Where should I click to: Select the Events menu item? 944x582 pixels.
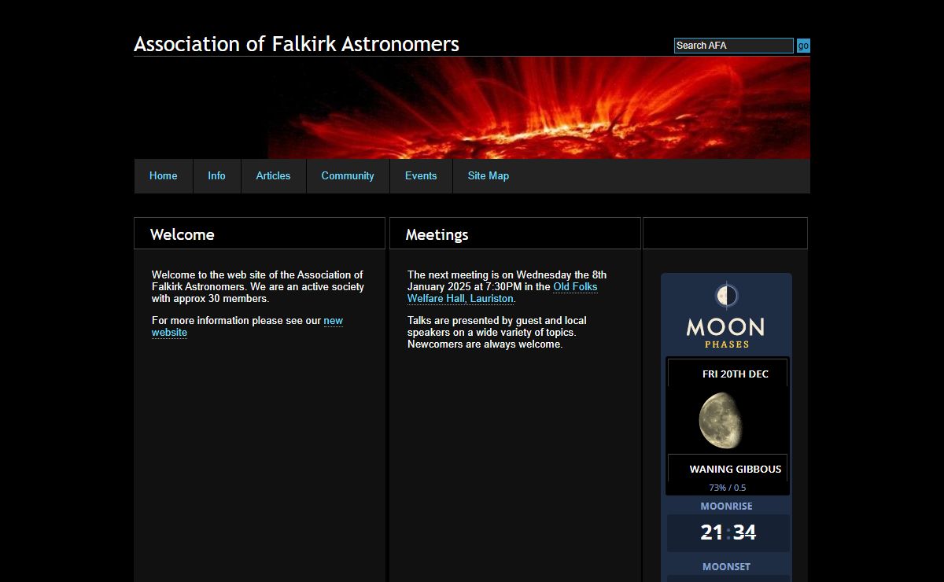click(x=421, y=175)
